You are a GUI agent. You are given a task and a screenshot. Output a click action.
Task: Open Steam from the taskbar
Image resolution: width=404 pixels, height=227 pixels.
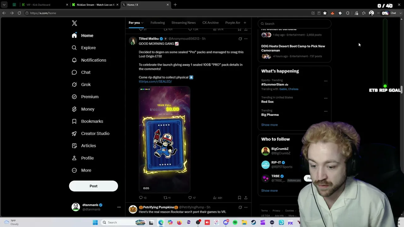pyautogui.click(x=253, y=223)
